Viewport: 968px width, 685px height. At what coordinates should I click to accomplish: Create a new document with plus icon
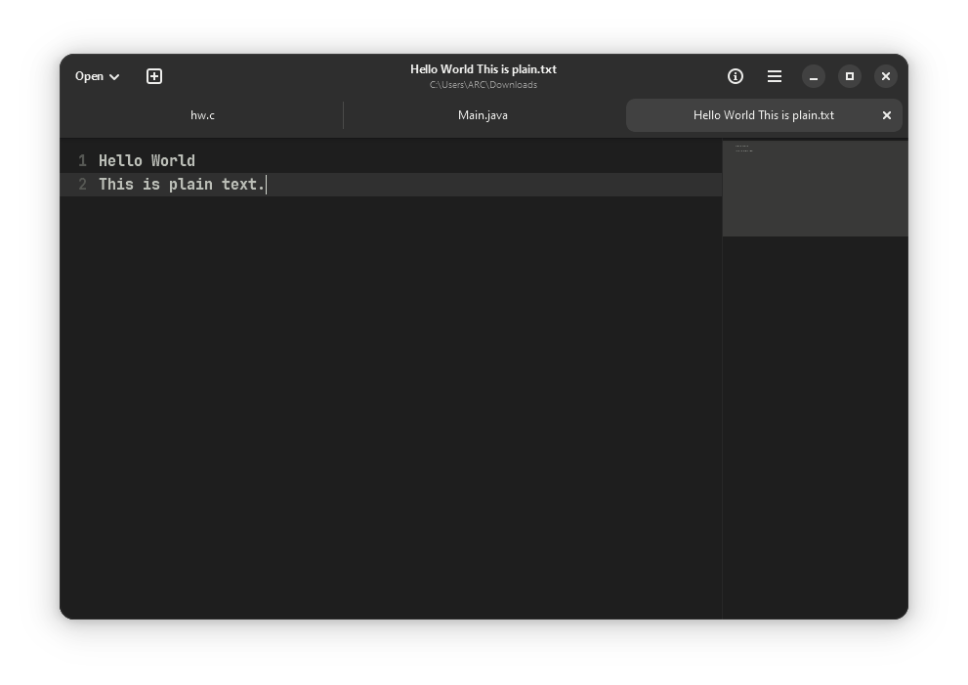[154, 76]
